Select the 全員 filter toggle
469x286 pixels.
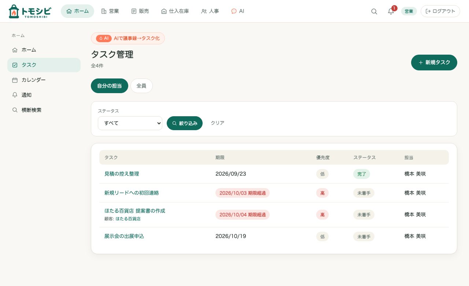141,86
